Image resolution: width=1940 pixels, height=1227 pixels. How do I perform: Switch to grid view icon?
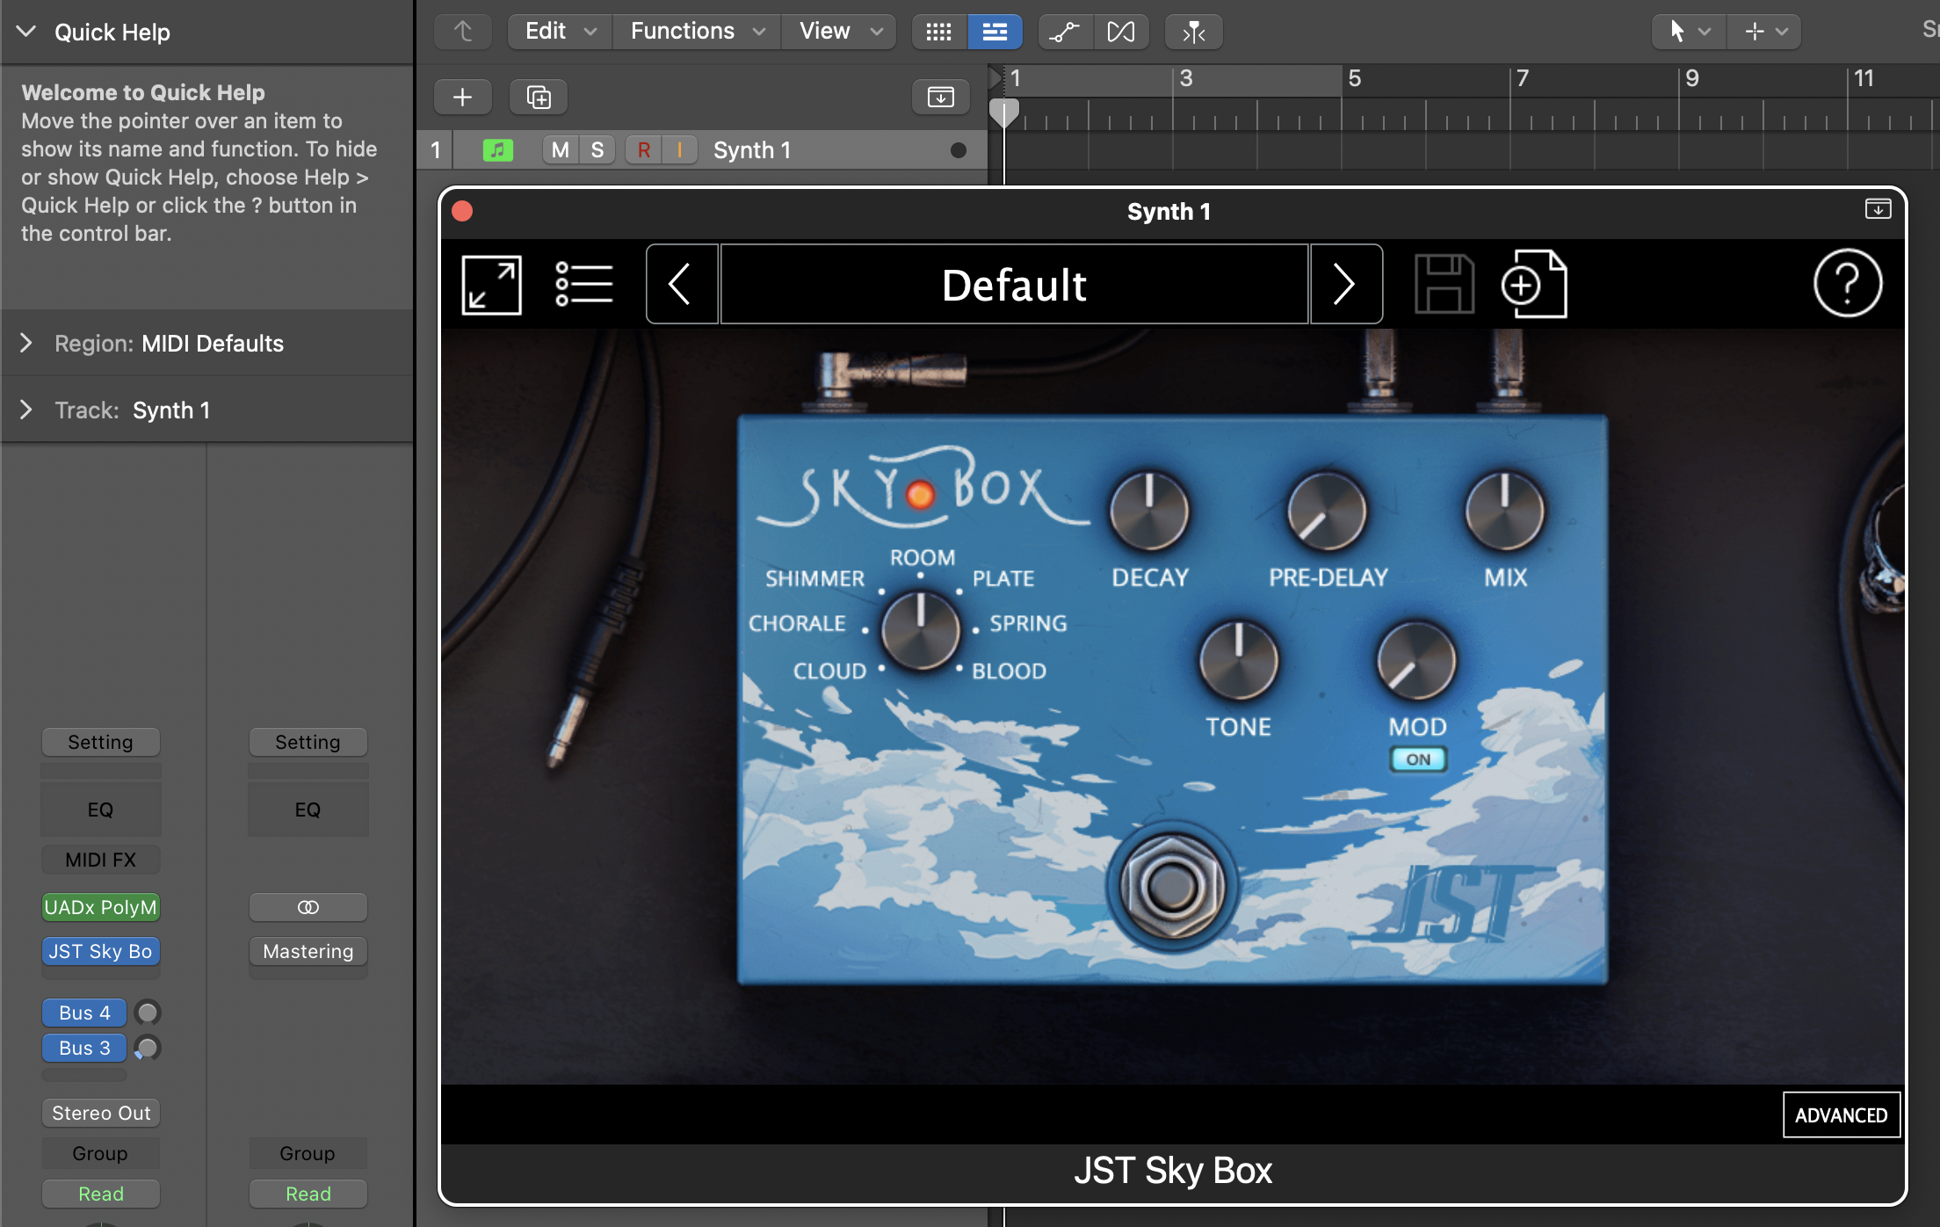tap(938, 32)
